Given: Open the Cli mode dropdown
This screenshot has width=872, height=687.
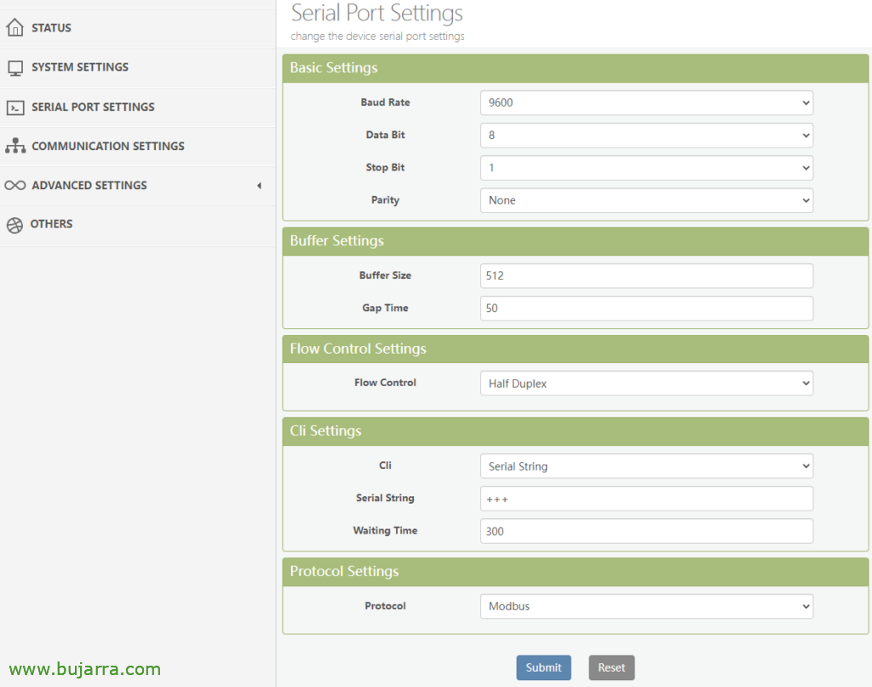Looking at the screenshot, I should point(645,466).
